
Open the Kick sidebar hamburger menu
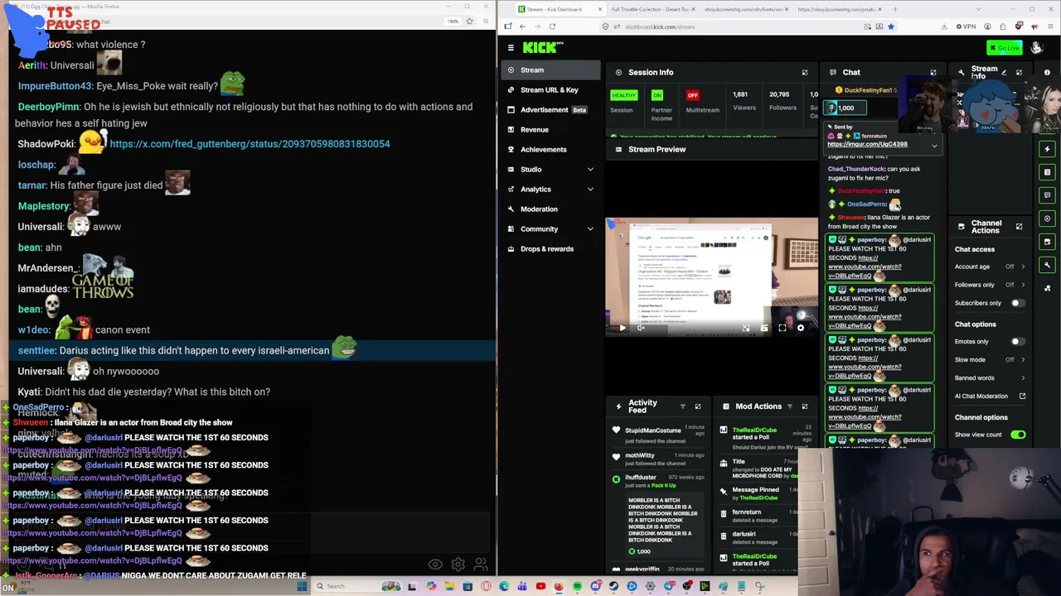coord(511,48)
